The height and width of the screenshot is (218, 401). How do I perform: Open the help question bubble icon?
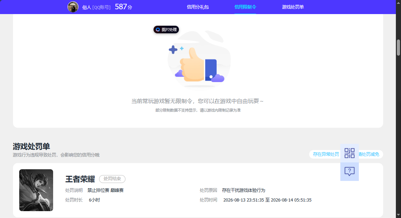click(x=349, y=171)
